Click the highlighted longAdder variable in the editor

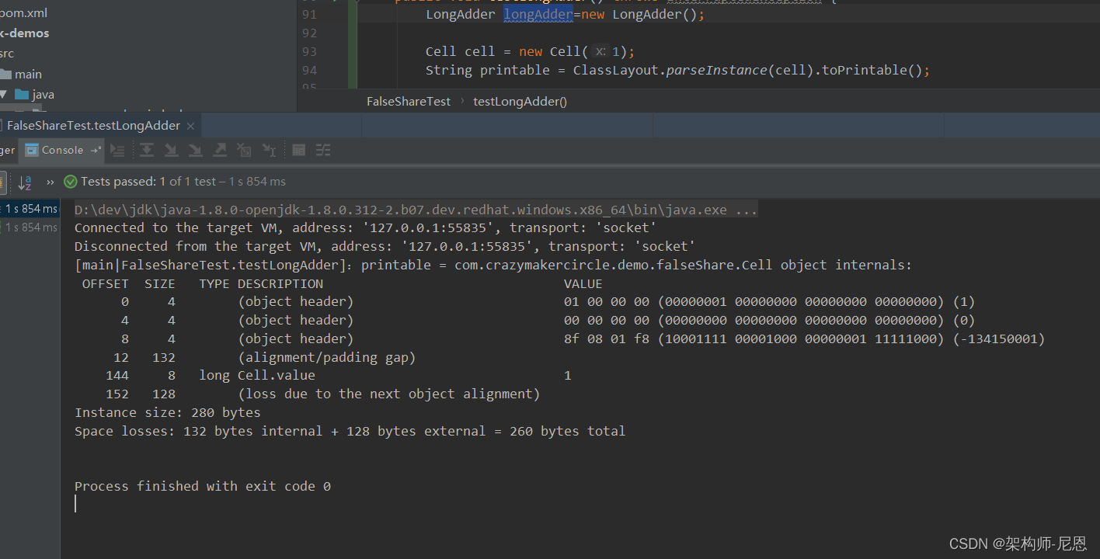coord(538,14)
